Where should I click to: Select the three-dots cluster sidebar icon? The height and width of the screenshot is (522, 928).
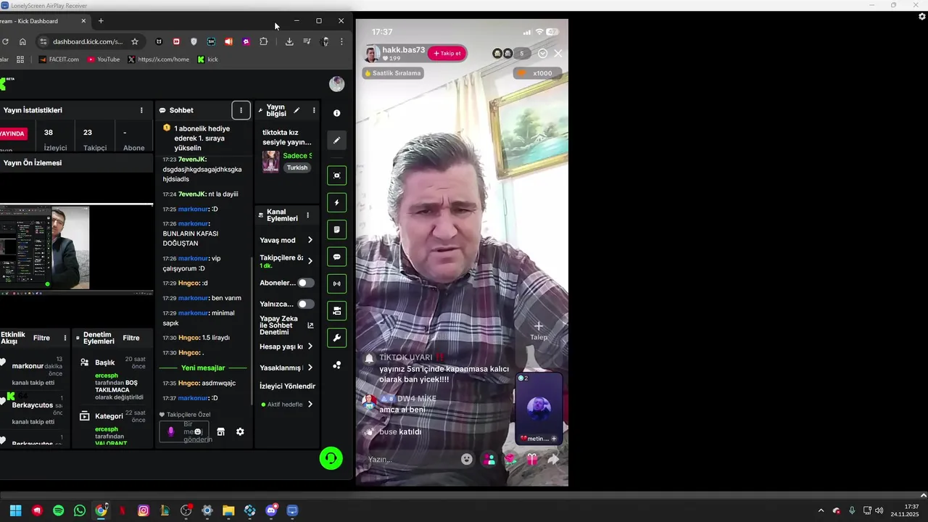[336, 365]
